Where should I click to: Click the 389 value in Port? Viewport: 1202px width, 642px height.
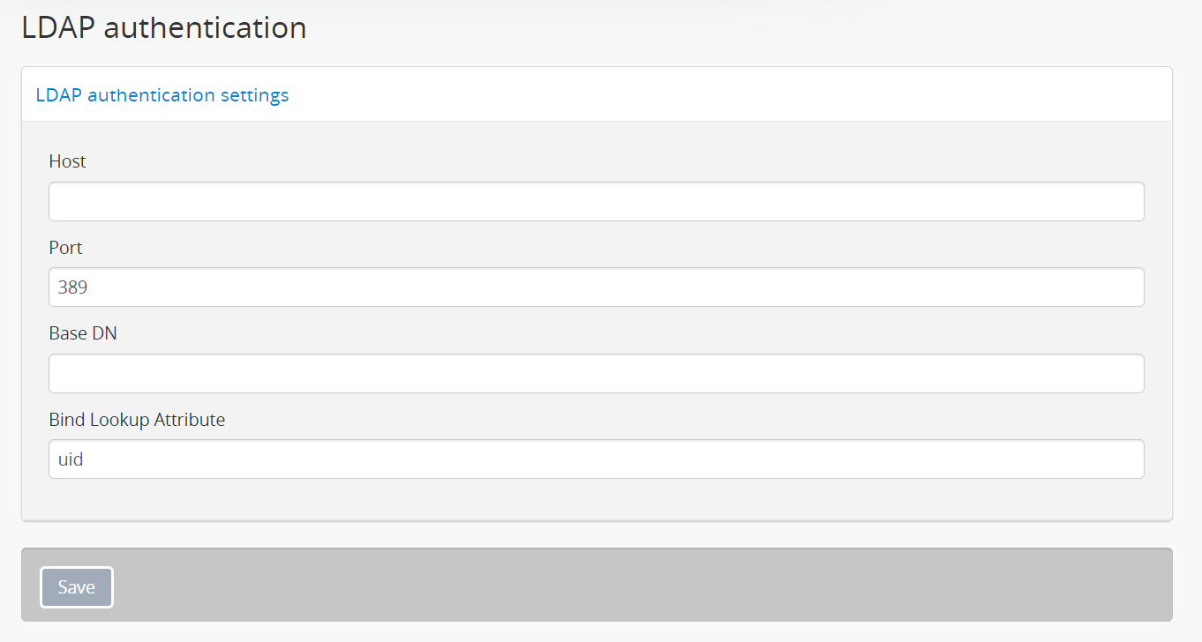click(x=72, y=287)
